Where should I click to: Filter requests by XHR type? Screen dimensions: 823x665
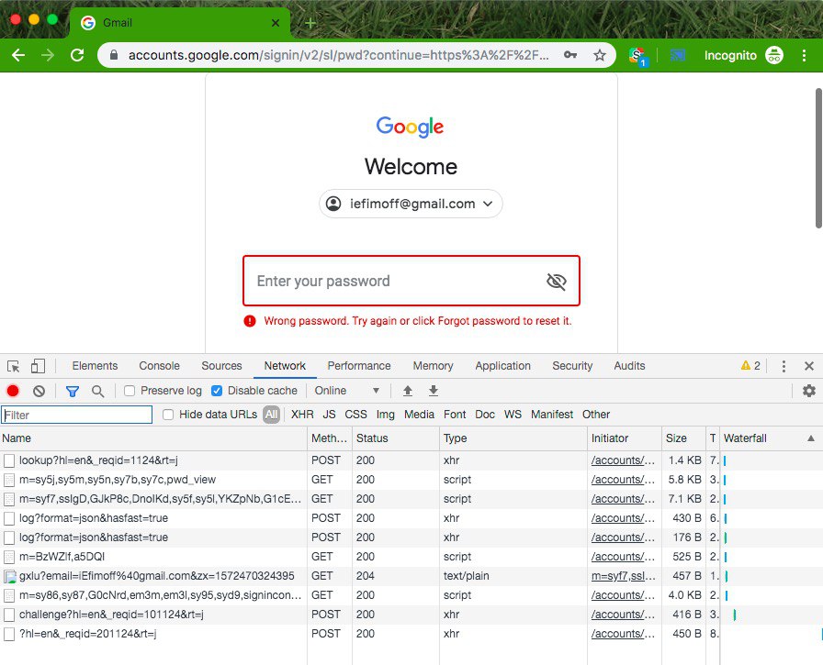[x=302, y=415]
